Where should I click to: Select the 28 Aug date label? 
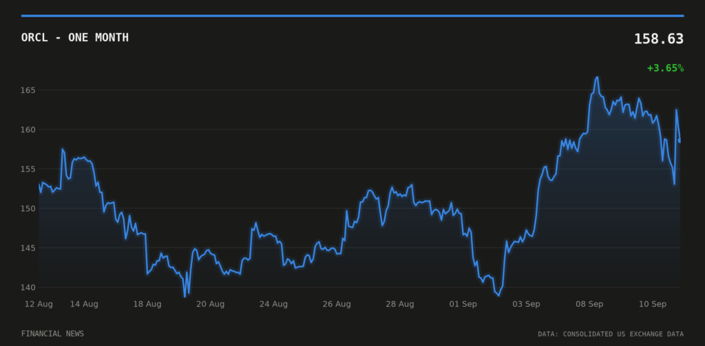[400, 304]
